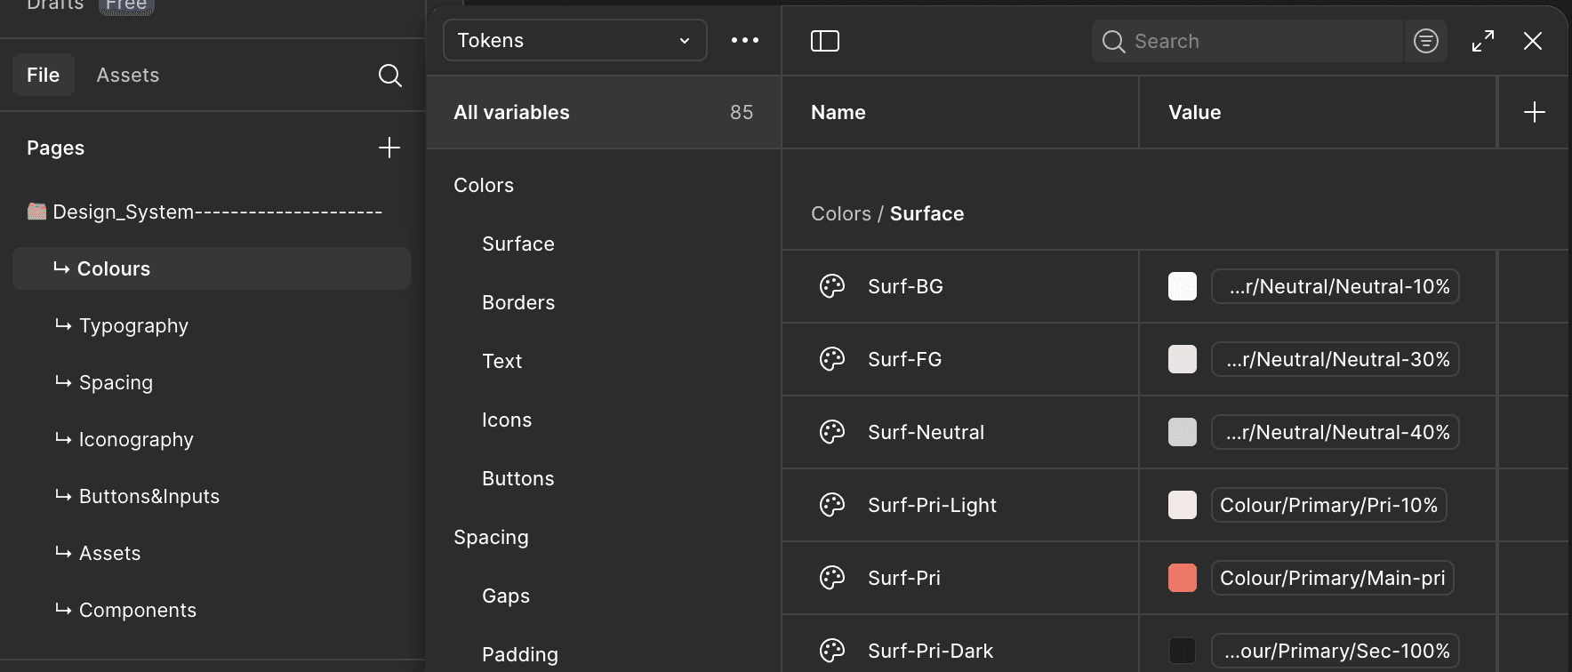Screen dimensions: 1572x672
Task: Click the palette icon beside Surf-Pri
Action: [x=832, y=578]
